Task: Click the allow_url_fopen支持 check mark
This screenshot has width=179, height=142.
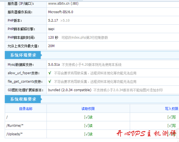Action: pyautogui.click(x=50, y=73)
